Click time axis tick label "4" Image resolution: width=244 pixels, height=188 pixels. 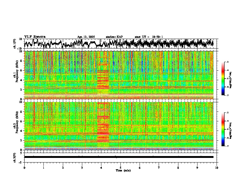coord(101,168)
